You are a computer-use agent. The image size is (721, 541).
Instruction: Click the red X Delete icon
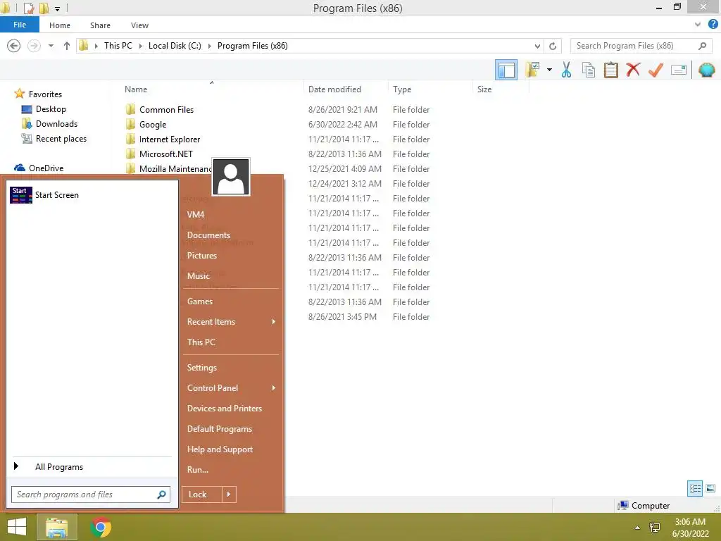(633, 70)
